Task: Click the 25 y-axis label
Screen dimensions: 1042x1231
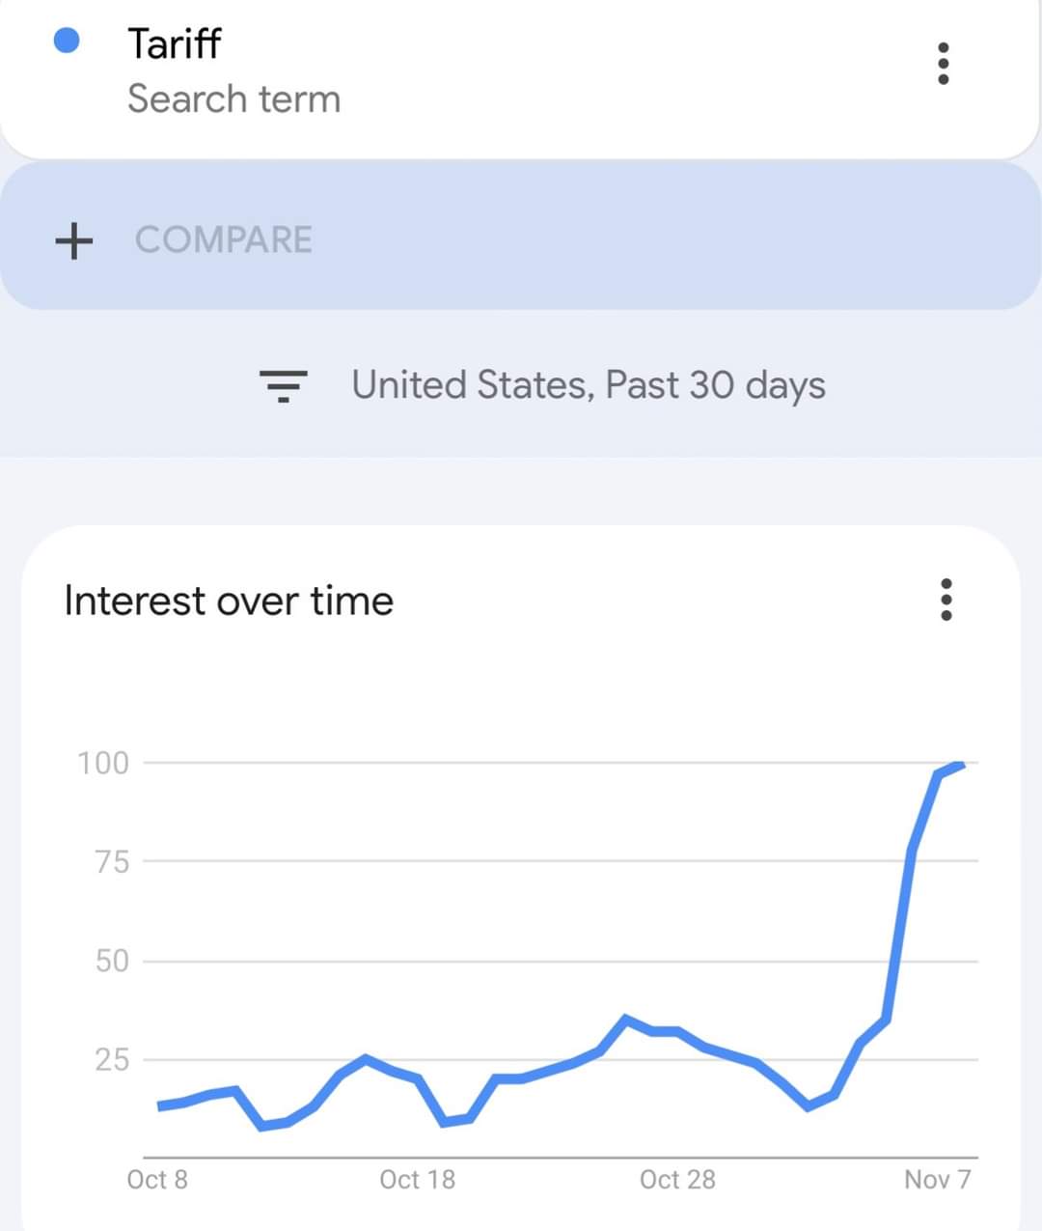Action: pyautogui.click(x=112, y=1060)
